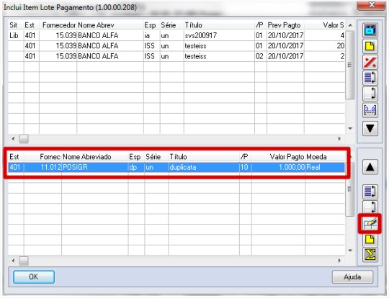Viewport: 389px width, 298px height.
Task: Click the yellow note icon in lower toolbar
Action: 370,239
